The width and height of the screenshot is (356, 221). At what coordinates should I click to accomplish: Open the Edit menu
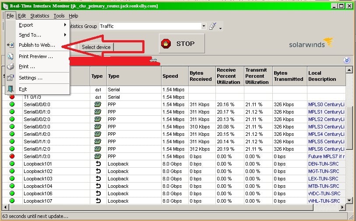22,16
